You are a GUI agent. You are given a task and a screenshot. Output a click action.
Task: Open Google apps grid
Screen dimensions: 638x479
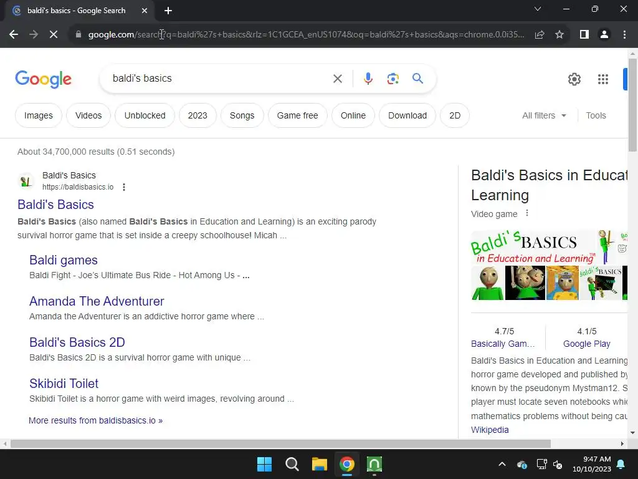tap(603, 79)
